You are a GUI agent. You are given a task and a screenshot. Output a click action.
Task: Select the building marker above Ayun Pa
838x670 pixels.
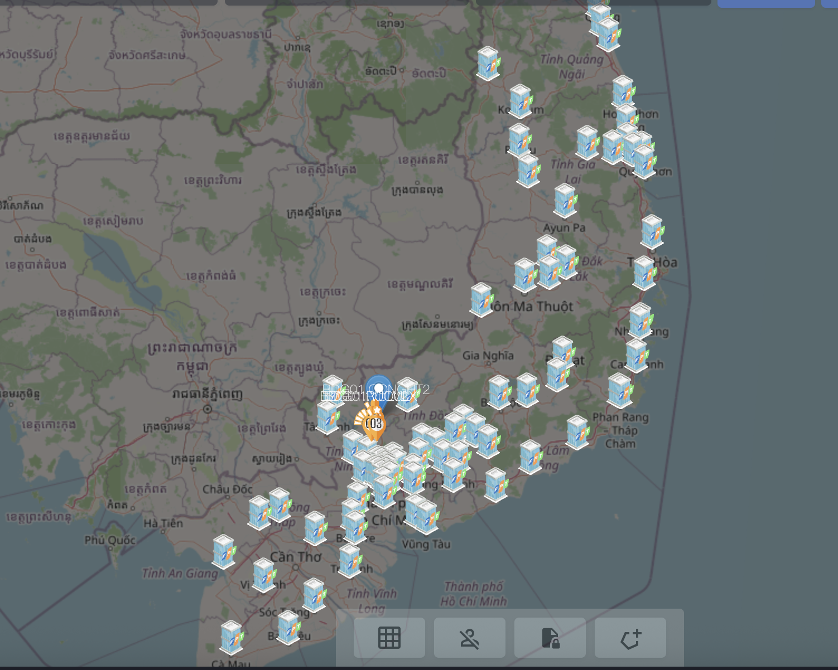click(565, 200)
